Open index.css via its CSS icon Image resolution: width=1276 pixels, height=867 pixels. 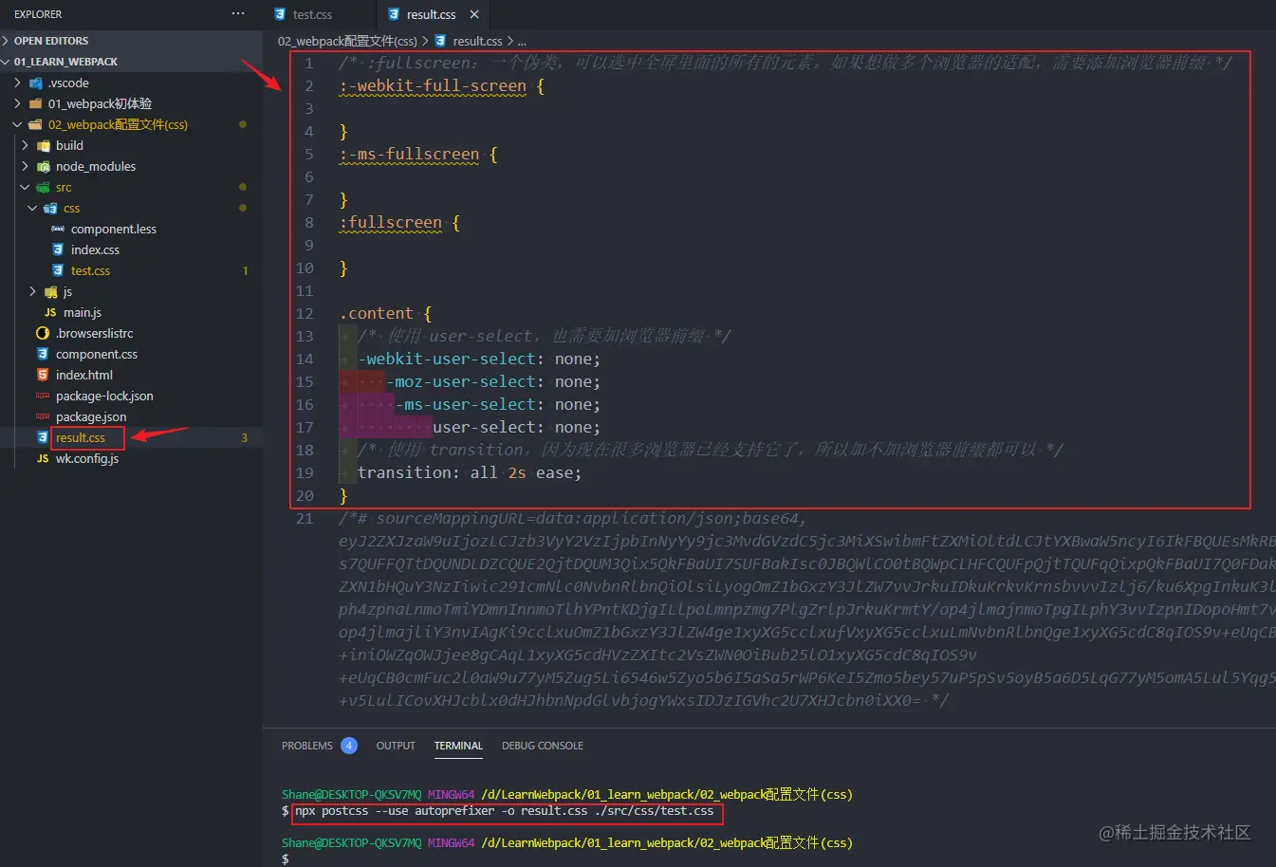58,249
